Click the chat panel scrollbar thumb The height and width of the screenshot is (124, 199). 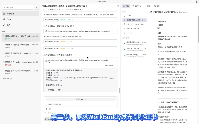tap(120, 91)
